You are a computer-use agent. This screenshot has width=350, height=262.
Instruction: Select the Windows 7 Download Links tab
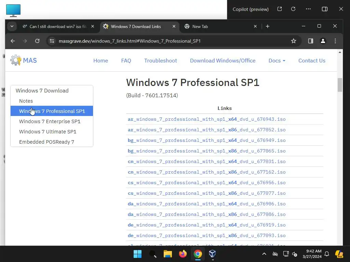point(139,27)
